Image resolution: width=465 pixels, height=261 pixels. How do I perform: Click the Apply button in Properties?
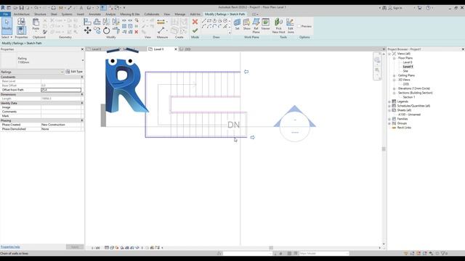point(75,246)
